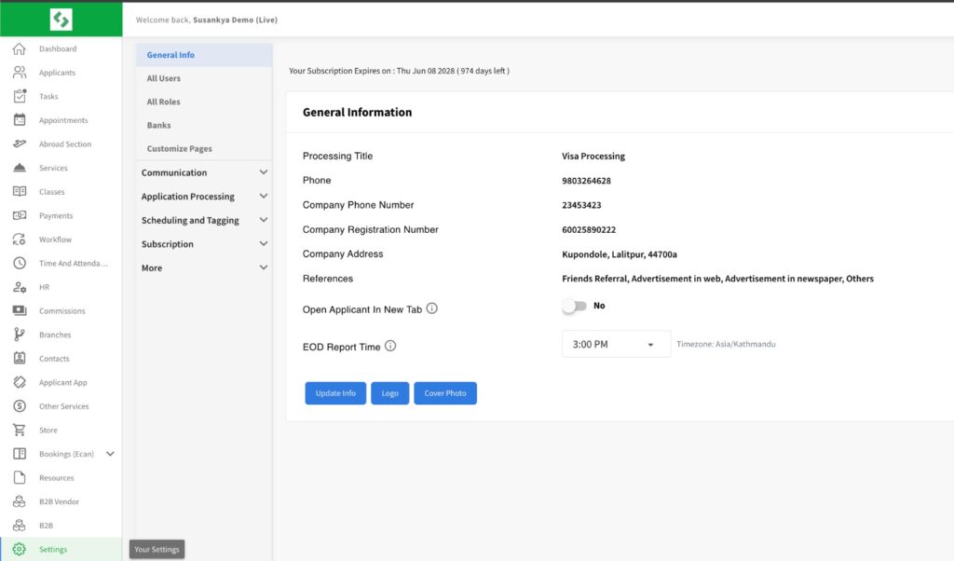Image resolution: width=954 pixels, height=561 pixels.
Task: Select All Users in settings menu
Action: [x=164, y=78]
